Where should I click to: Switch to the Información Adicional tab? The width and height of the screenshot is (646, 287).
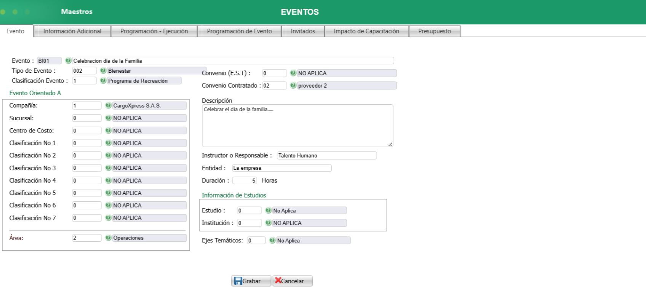click(72, 31)
